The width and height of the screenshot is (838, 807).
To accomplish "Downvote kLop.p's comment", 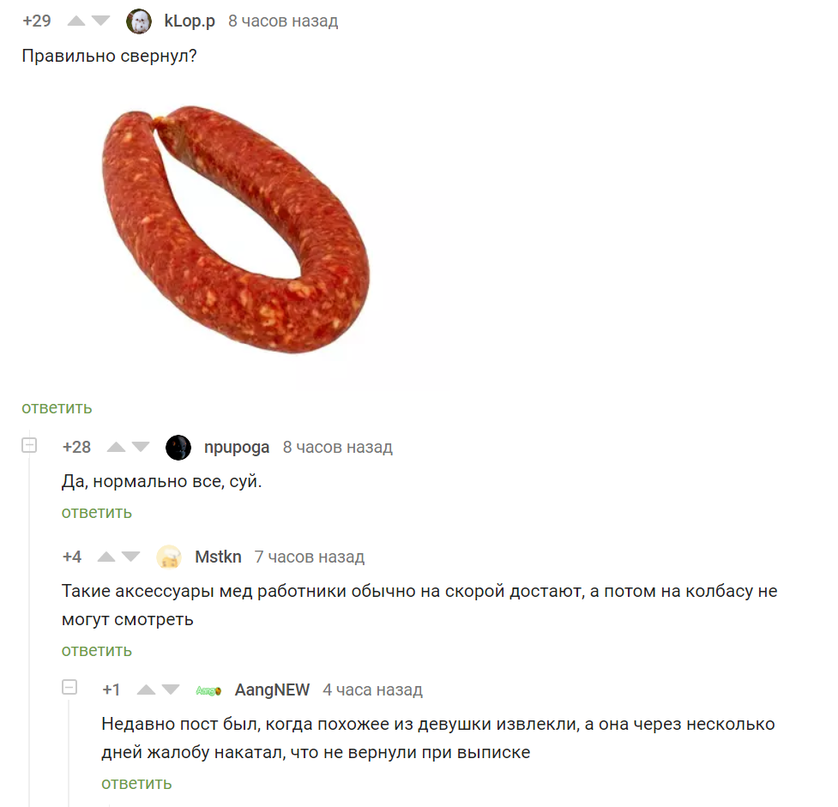I will point(100,21).
